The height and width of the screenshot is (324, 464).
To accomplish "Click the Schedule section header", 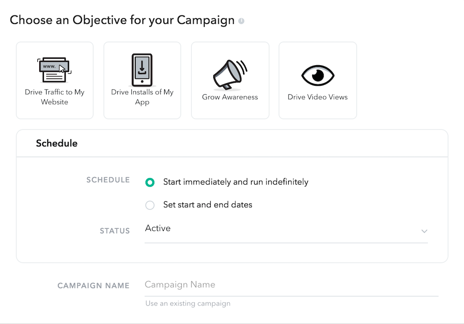I will click(57, 143).
